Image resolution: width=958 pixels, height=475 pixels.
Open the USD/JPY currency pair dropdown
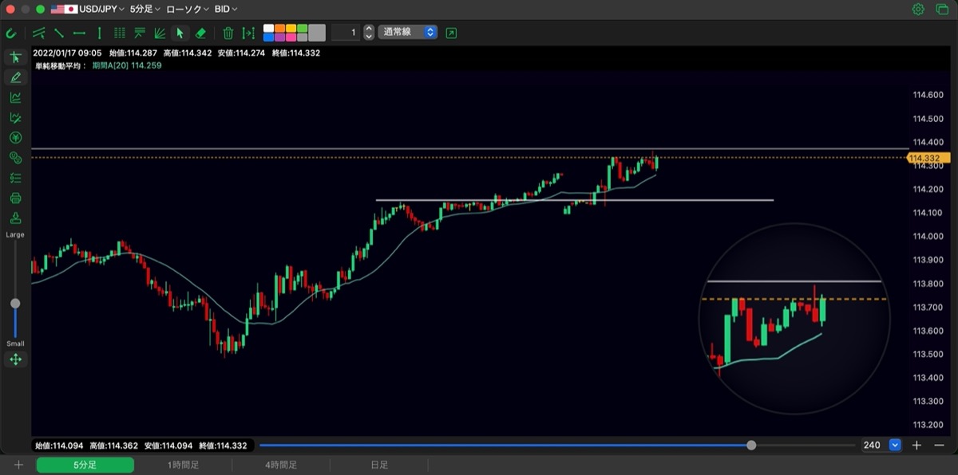coord(88,10)
